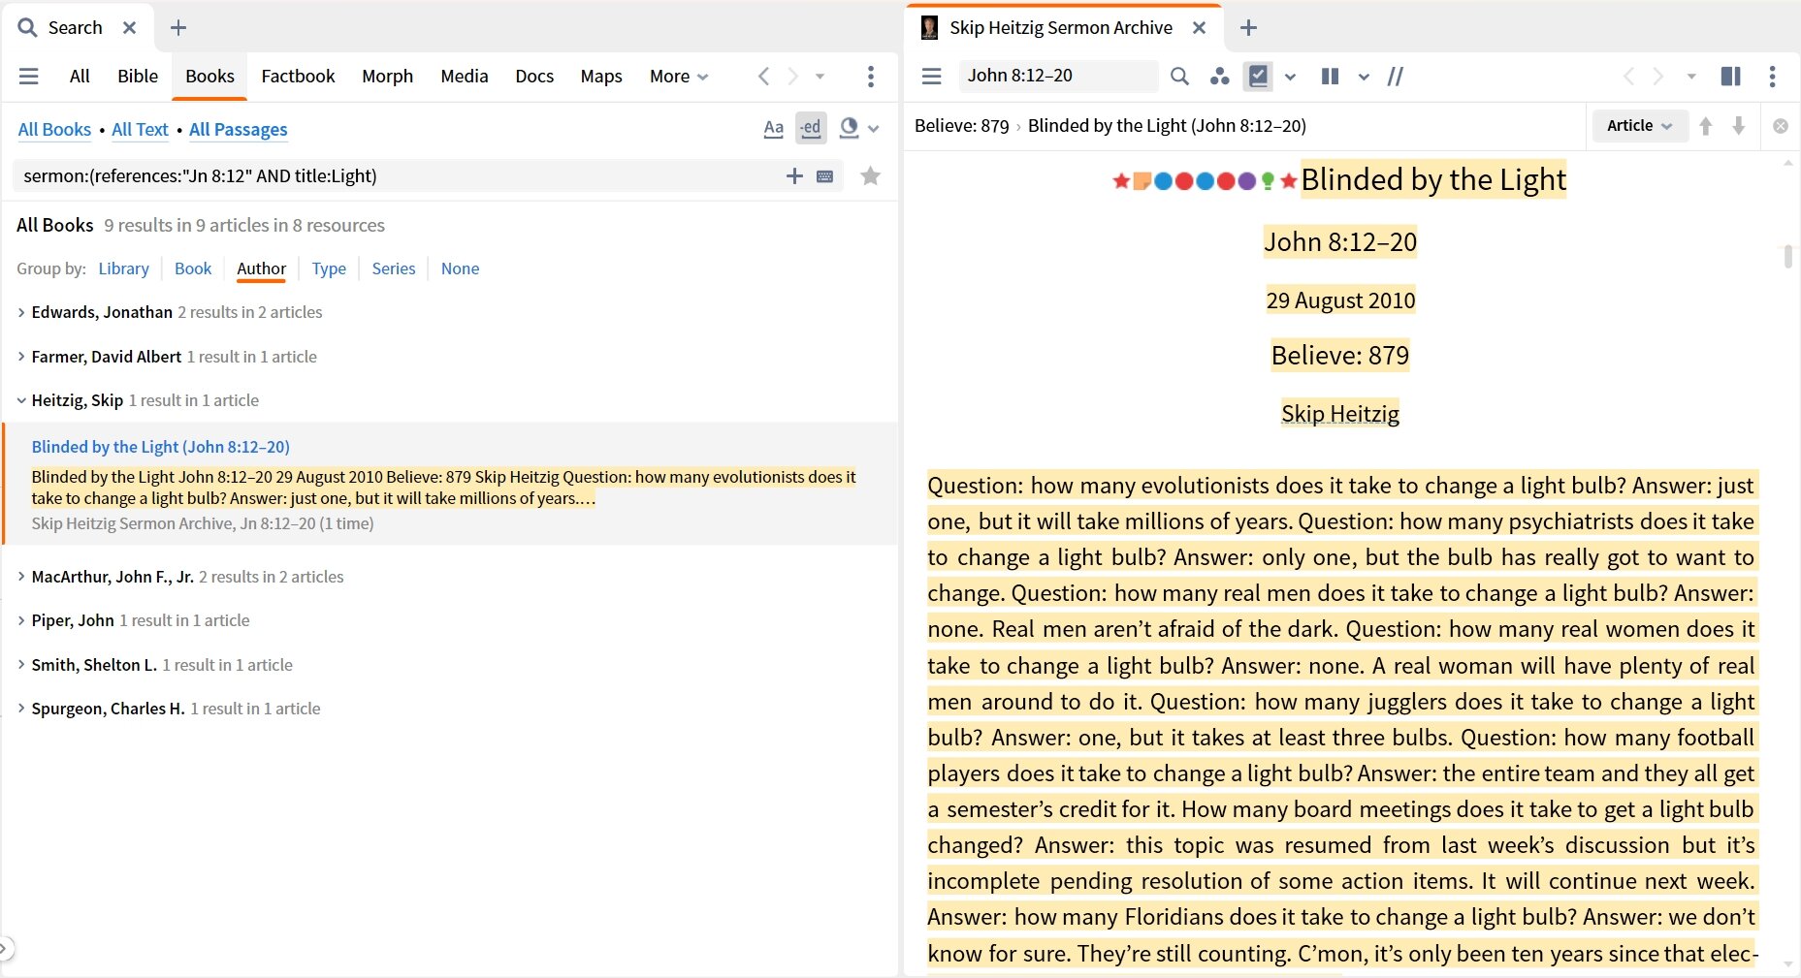Open Search panel kebab options menu
Screen dimensions: 1801x978
click(871, 76)
